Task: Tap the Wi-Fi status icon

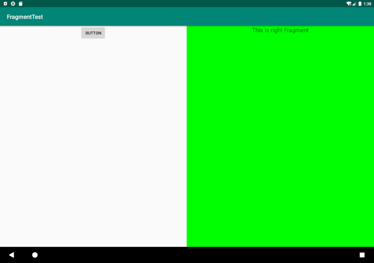Action: pyautogui.click(x=349, y=4)
